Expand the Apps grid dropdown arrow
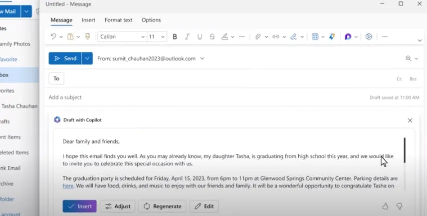 323,37
